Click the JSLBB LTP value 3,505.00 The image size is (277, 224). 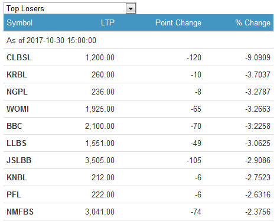click(100, 160)
